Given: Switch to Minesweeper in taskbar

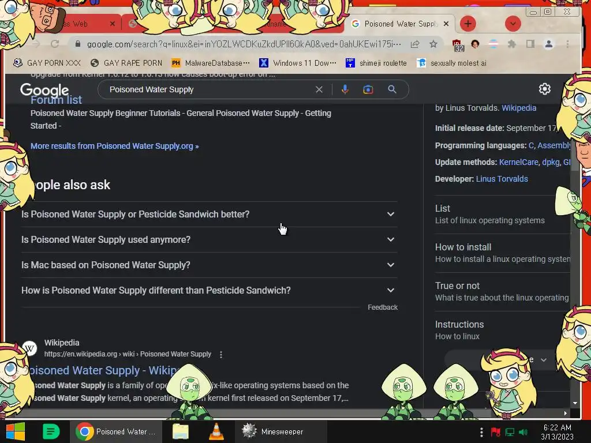Looking at the screenshot, I should [280, 431].
